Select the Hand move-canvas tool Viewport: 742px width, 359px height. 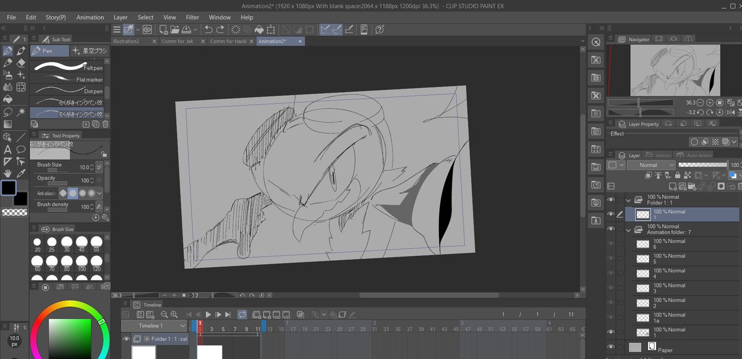click(8, 173)
